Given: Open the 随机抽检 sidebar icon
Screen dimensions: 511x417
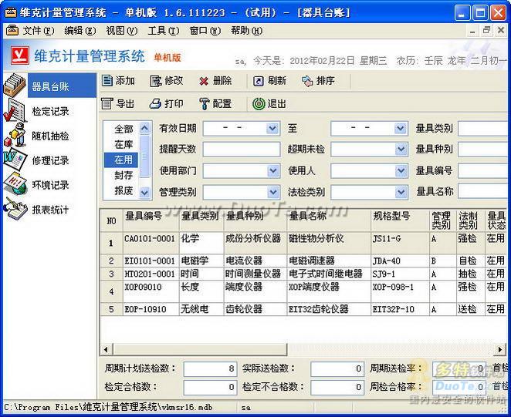Looking at the screenshot, I should pos(15,135).
